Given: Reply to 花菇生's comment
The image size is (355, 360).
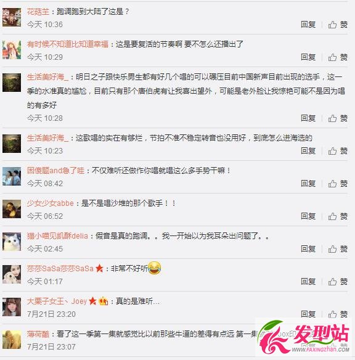Looking at the screenshot, I should (308, 24).
